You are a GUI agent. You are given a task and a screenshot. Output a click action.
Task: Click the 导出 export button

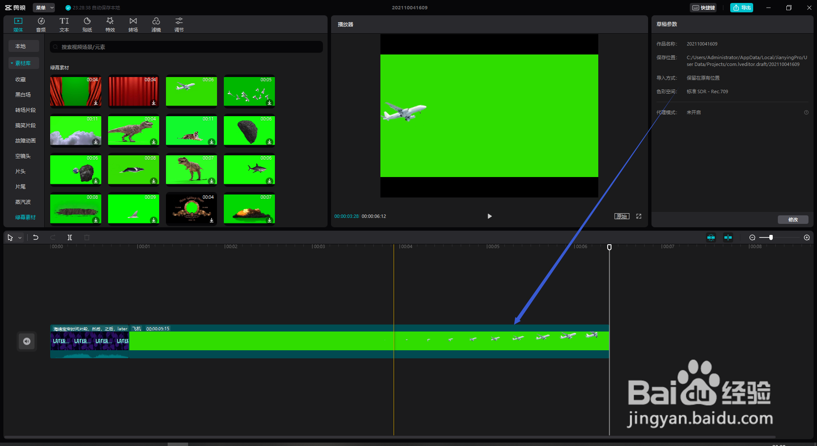tap(742, 8)
